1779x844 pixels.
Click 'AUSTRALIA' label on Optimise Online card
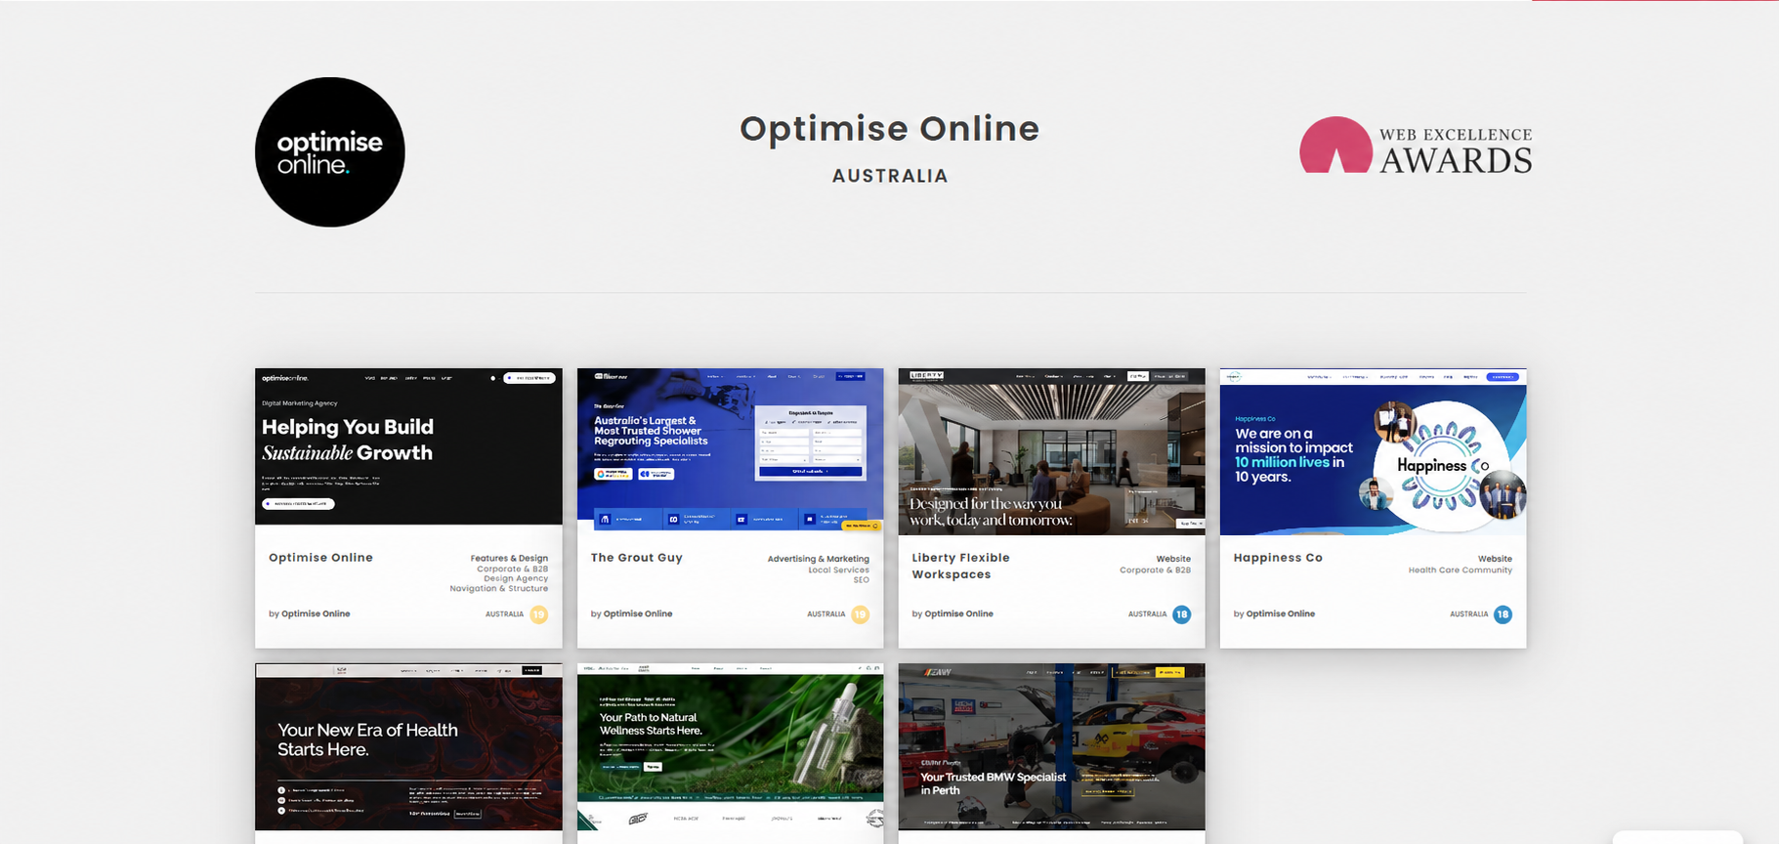(x=504, y=614)
